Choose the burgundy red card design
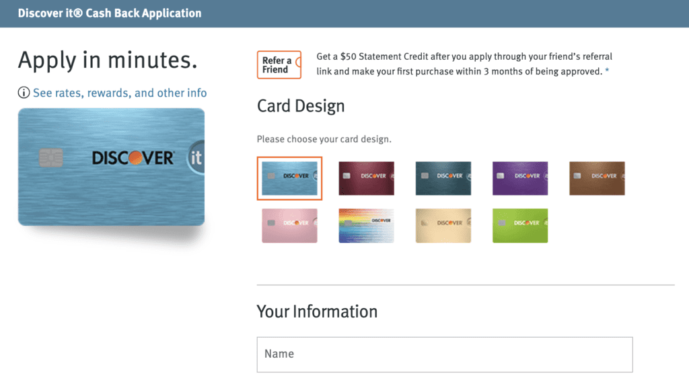689x380 pixels. (x=367, y=179)
